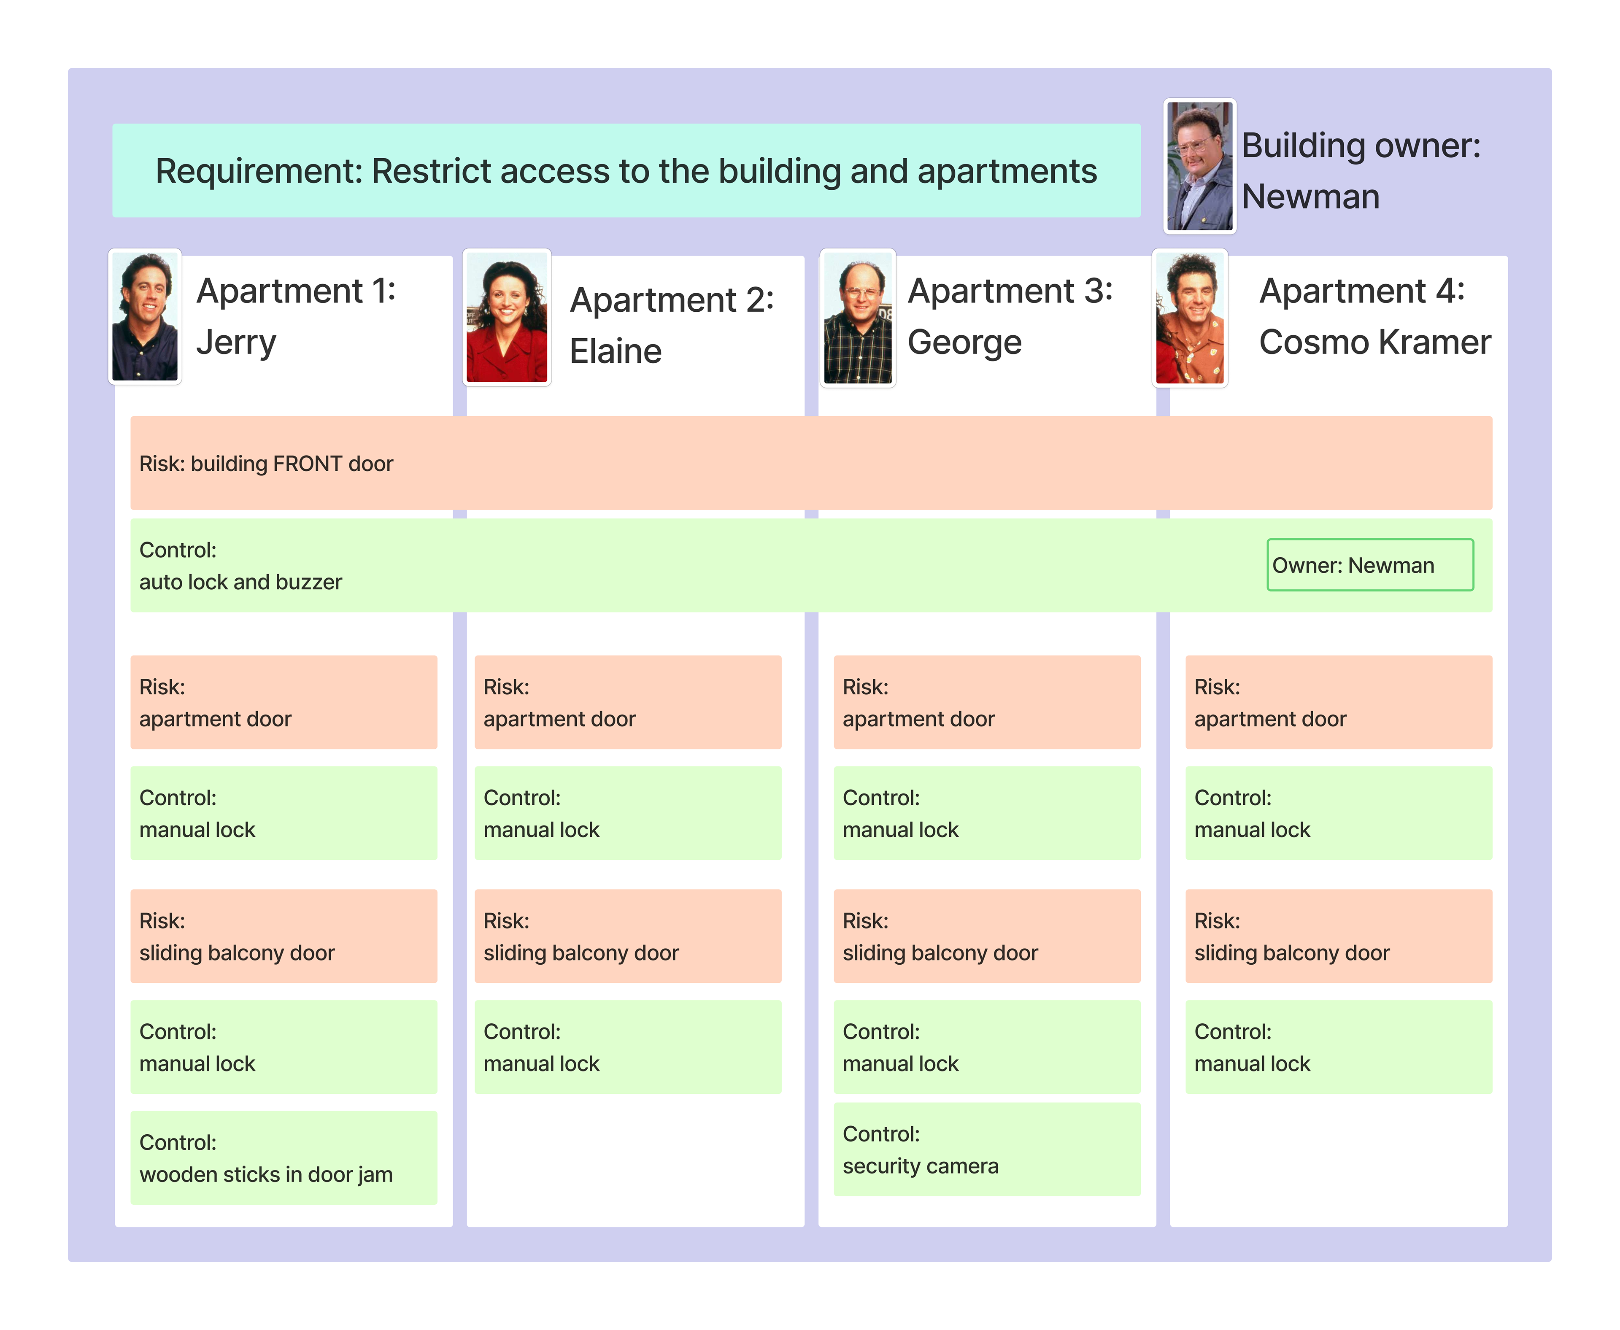The width and height of the screenshot is (1620, 1330).
Task: Click the Building owner portrait photo
Action: (x=1199, y=166)
